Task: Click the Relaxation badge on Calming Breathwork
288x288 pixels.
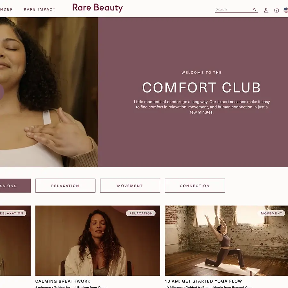Action: pyautogui.click(x=141, y=213)
